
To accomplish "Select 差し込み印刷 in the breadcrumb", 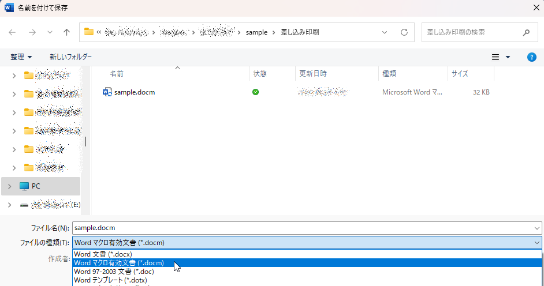I will point(300,32).
